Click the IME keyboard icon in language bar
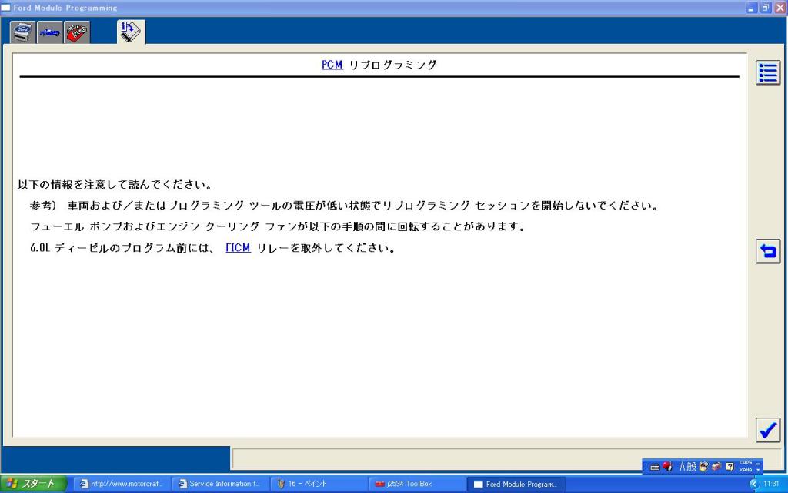 click(655, 467)
